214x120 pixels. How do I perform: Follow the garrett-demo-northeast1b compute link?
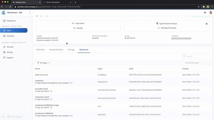pos(181,38)
